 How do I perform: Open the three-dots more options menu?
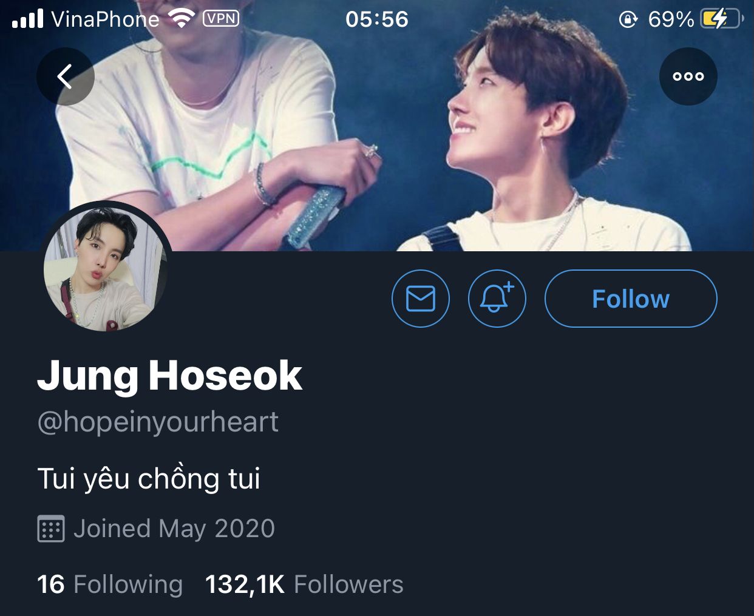pos(688,76)
